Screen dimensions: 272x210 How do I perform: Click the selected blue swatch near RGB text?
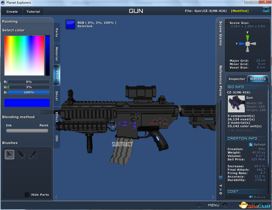pyautogui.click(x=71, y=25)
